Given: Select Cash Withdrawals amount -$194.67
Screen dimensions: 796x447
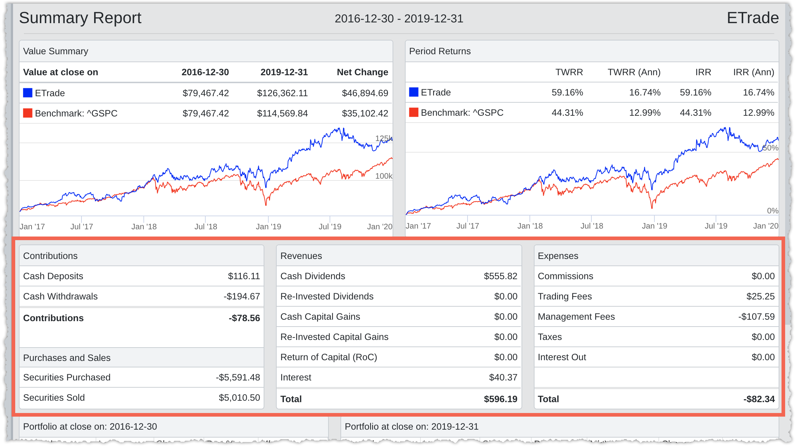Looking at the screenshot, I should tap(242, 296).
